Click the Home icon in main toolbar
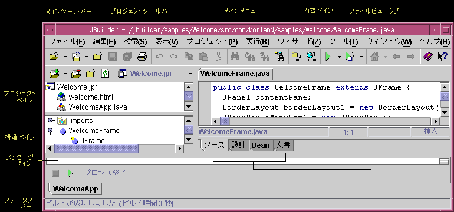 [374, 57]
